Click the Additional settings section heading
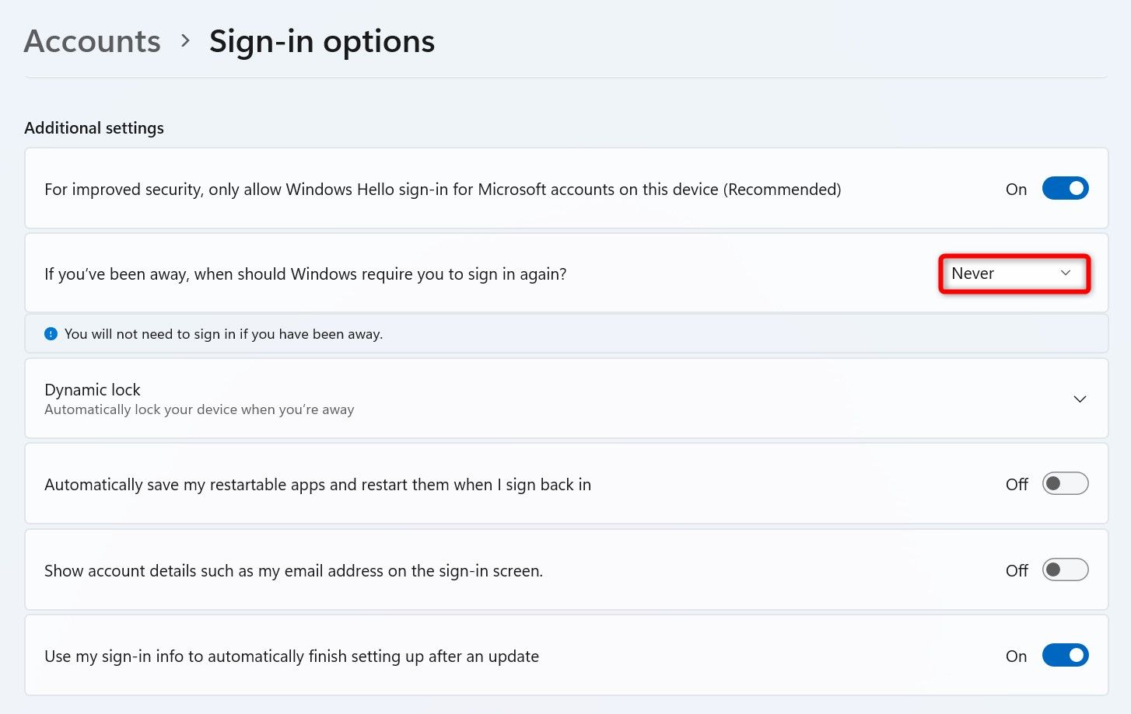This screenshot has width=1131, height=714. 93,127
